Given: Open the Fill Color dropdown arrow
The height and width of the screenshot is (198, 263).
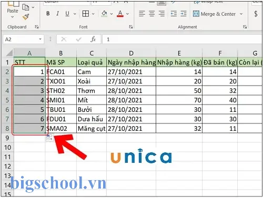Looking at the screenshot, I should tap(112, 14).
